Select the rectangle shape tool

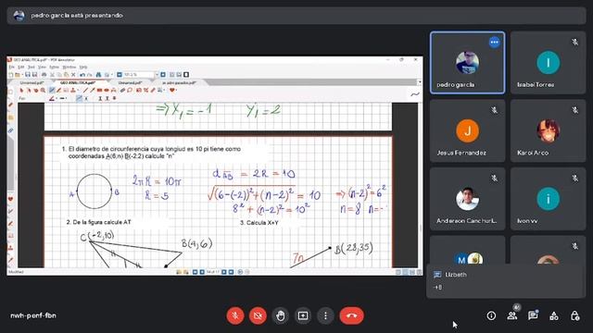point(99,91)
